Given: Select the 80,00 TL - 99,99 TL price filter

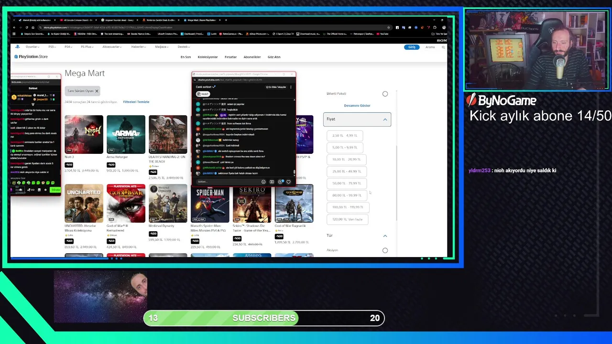Looking at the screenshot, I should pos(347,195).
